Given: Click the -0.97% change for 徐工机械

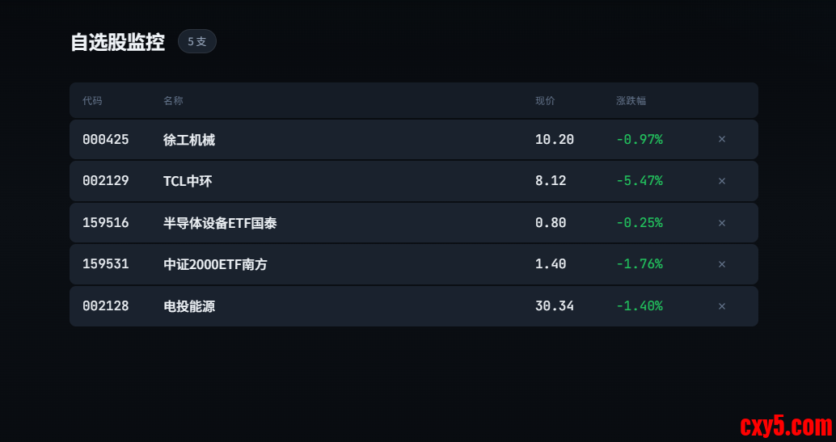Looking at the screenshot, I should point(640,140).
